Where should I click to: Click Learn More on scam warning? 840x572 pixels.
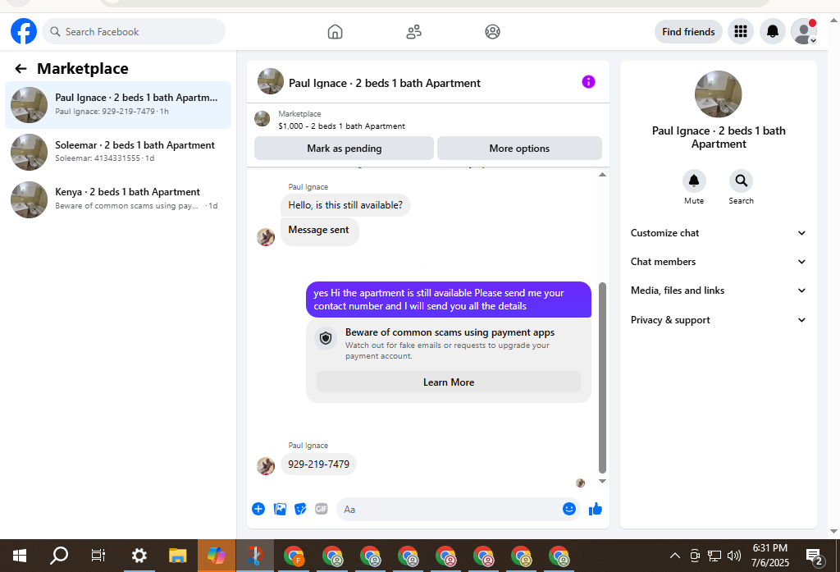click(x=449, y=382)
